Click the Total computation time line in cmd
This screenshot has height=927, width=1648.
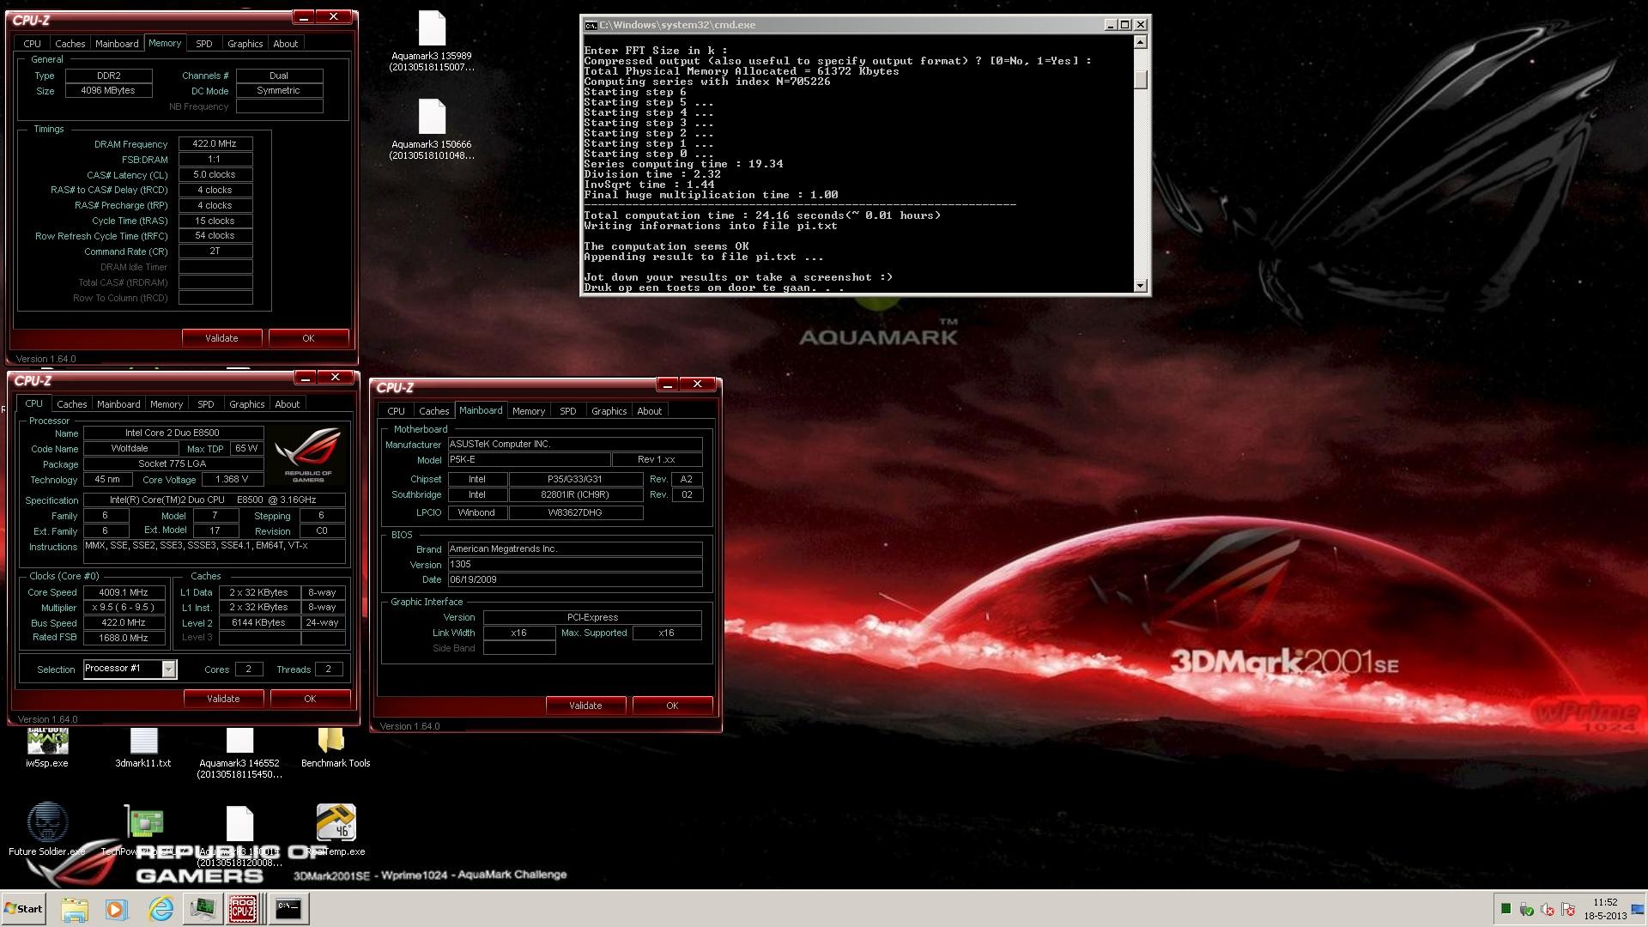pos(762,215)
